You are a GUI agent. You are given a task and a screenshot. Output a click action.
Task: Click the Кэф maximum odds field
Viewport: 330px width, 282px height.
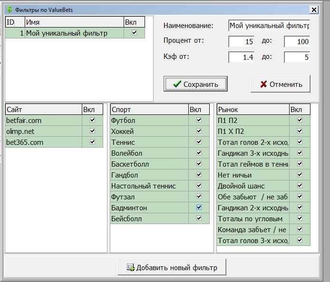pyautogui.click(x=297, y=57)
